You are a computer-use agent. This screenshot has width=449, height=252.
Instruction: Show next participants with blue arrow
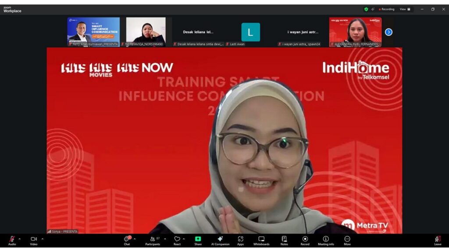[388, 32]
